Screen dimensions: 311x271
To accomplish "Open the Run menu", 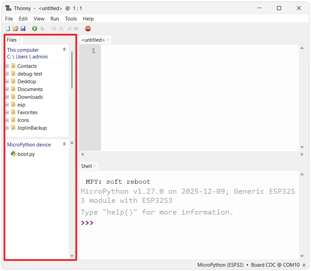I will [x=55, y=19].
